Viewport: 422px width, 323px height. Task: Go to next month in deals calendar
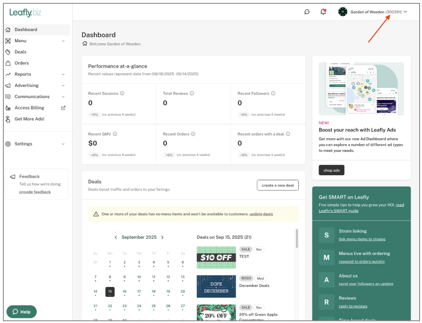click(162, 237)
